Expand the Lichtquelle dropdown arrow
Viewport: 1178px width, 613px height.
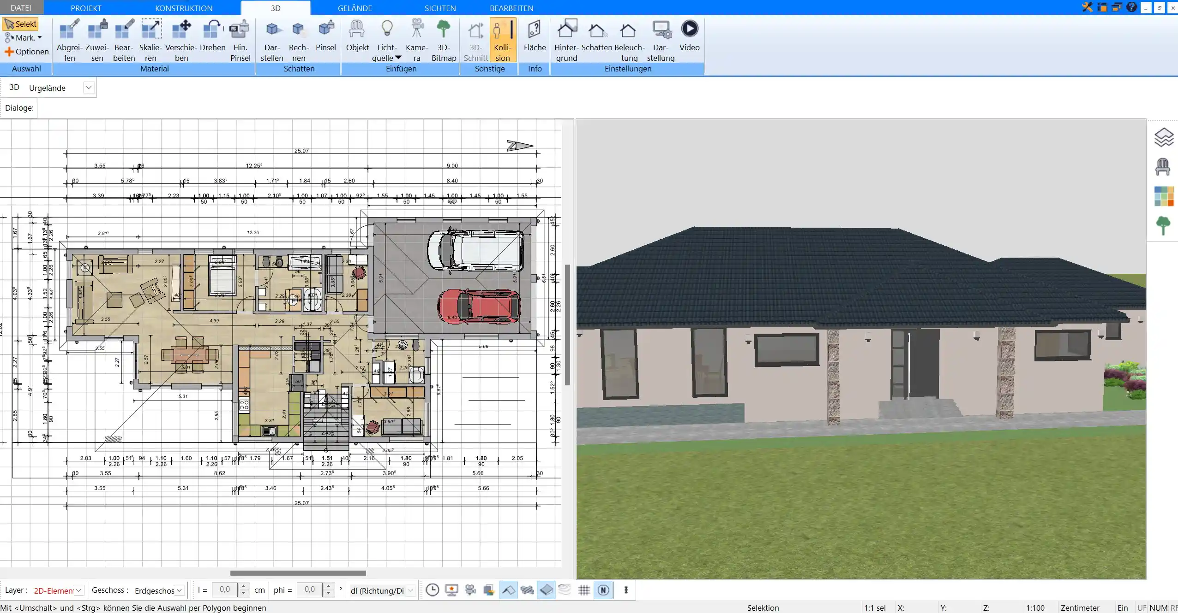click(398, 58)
